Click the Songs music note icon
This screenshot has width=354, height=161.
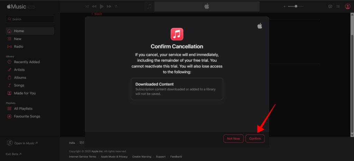(x=9, y=85)
